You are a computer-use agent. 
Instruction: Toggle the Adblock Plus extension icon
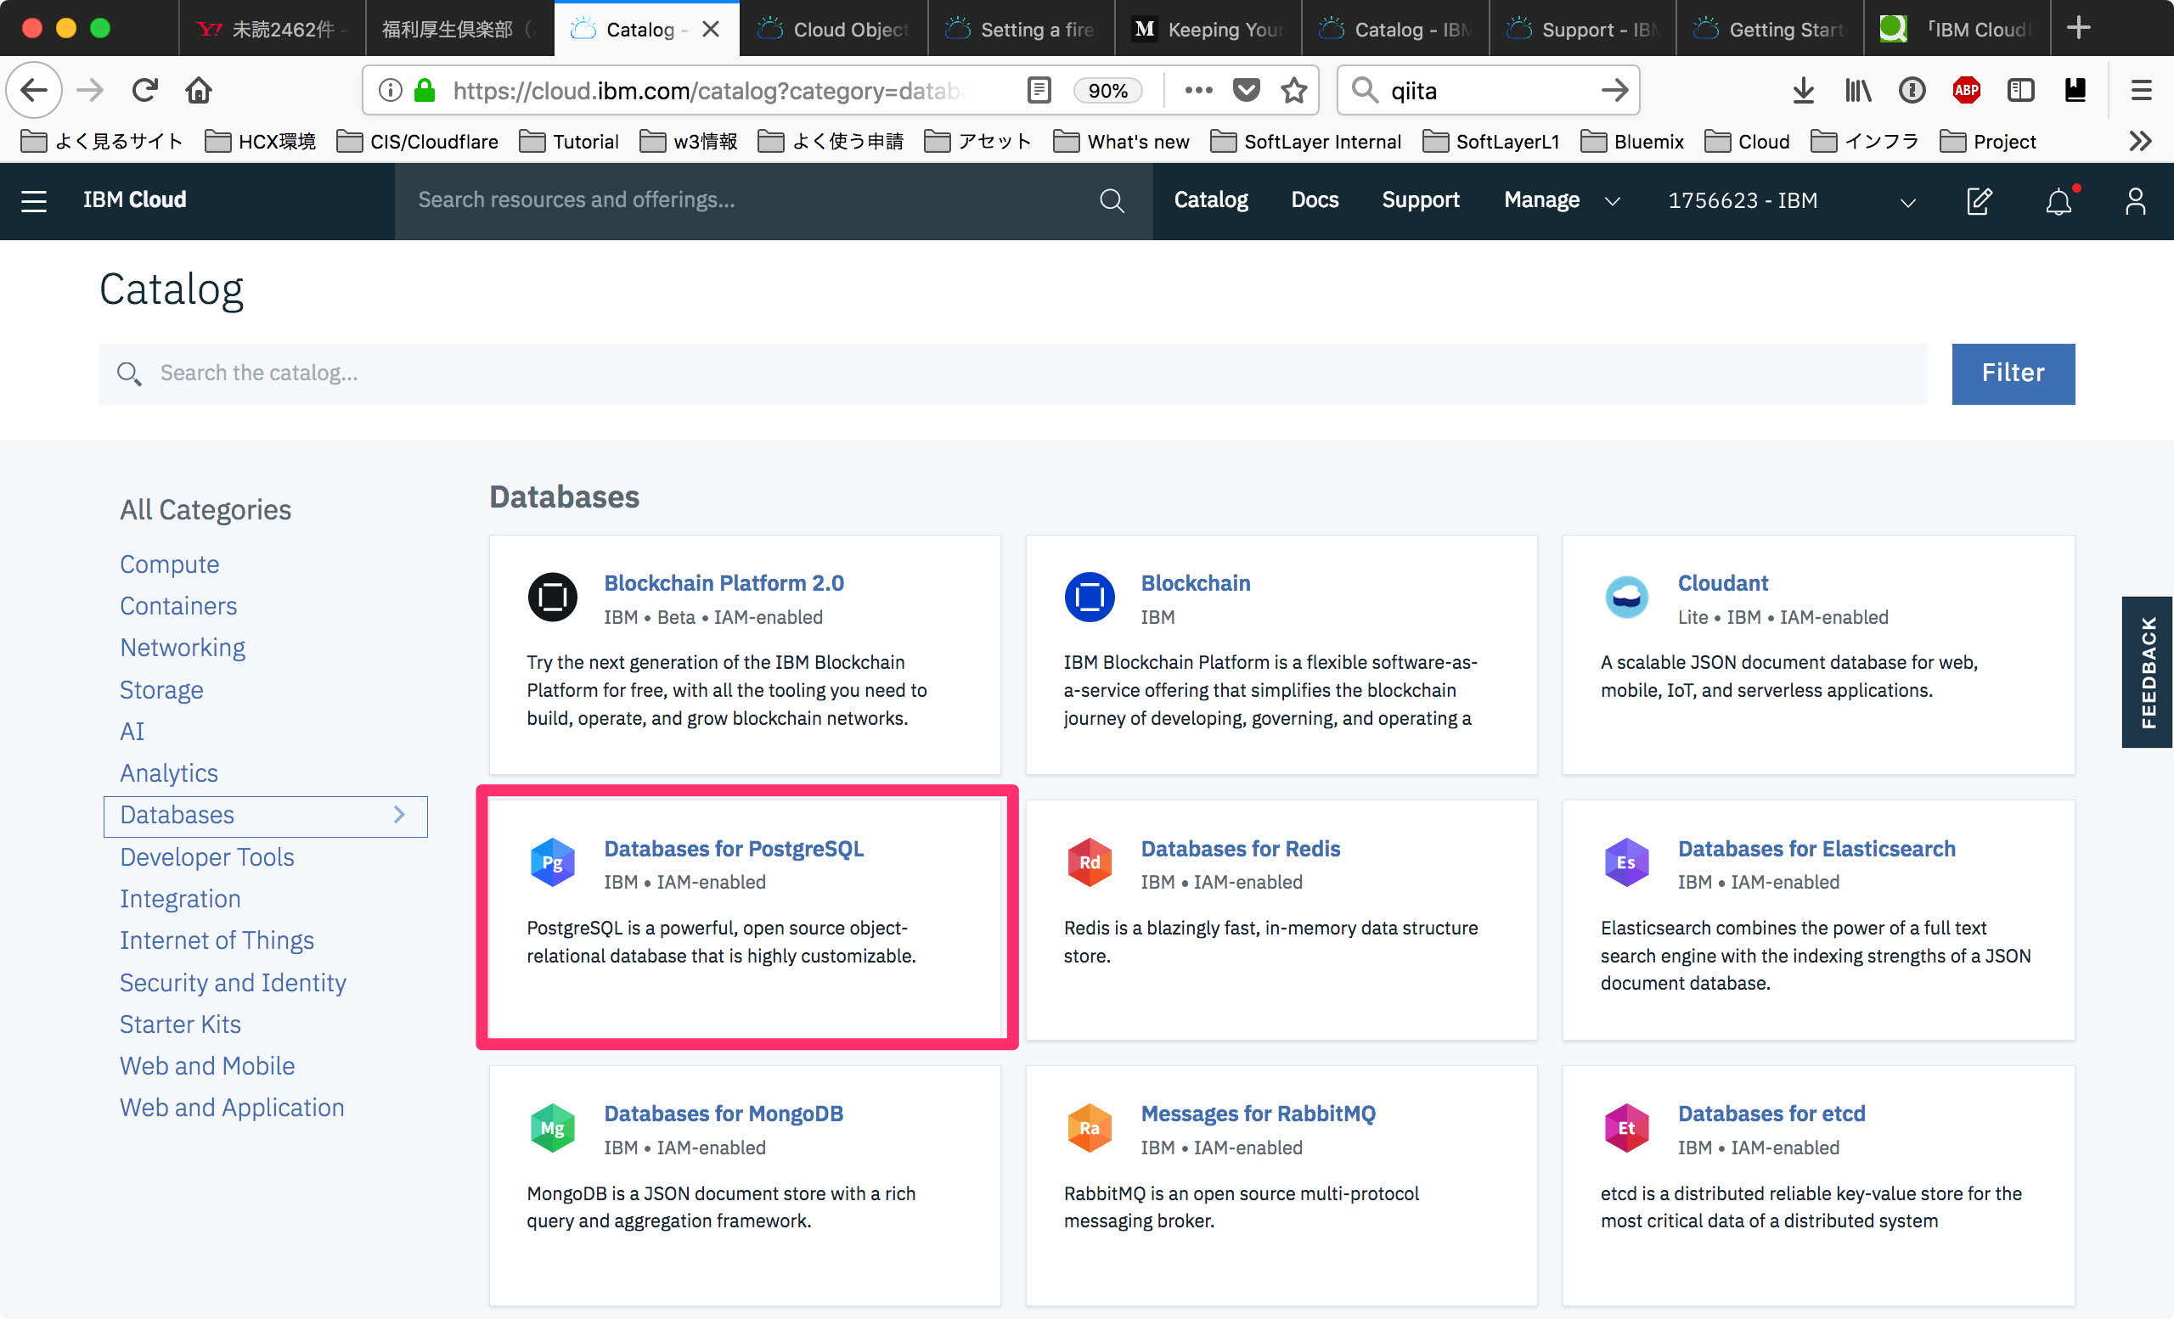pos(1966,90)
